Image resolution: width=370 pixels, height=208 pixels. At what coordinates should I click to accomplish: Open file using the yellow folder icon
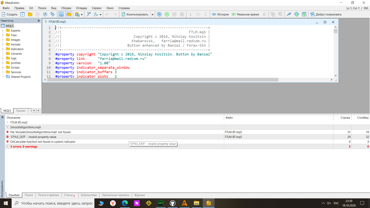(30, 14)
